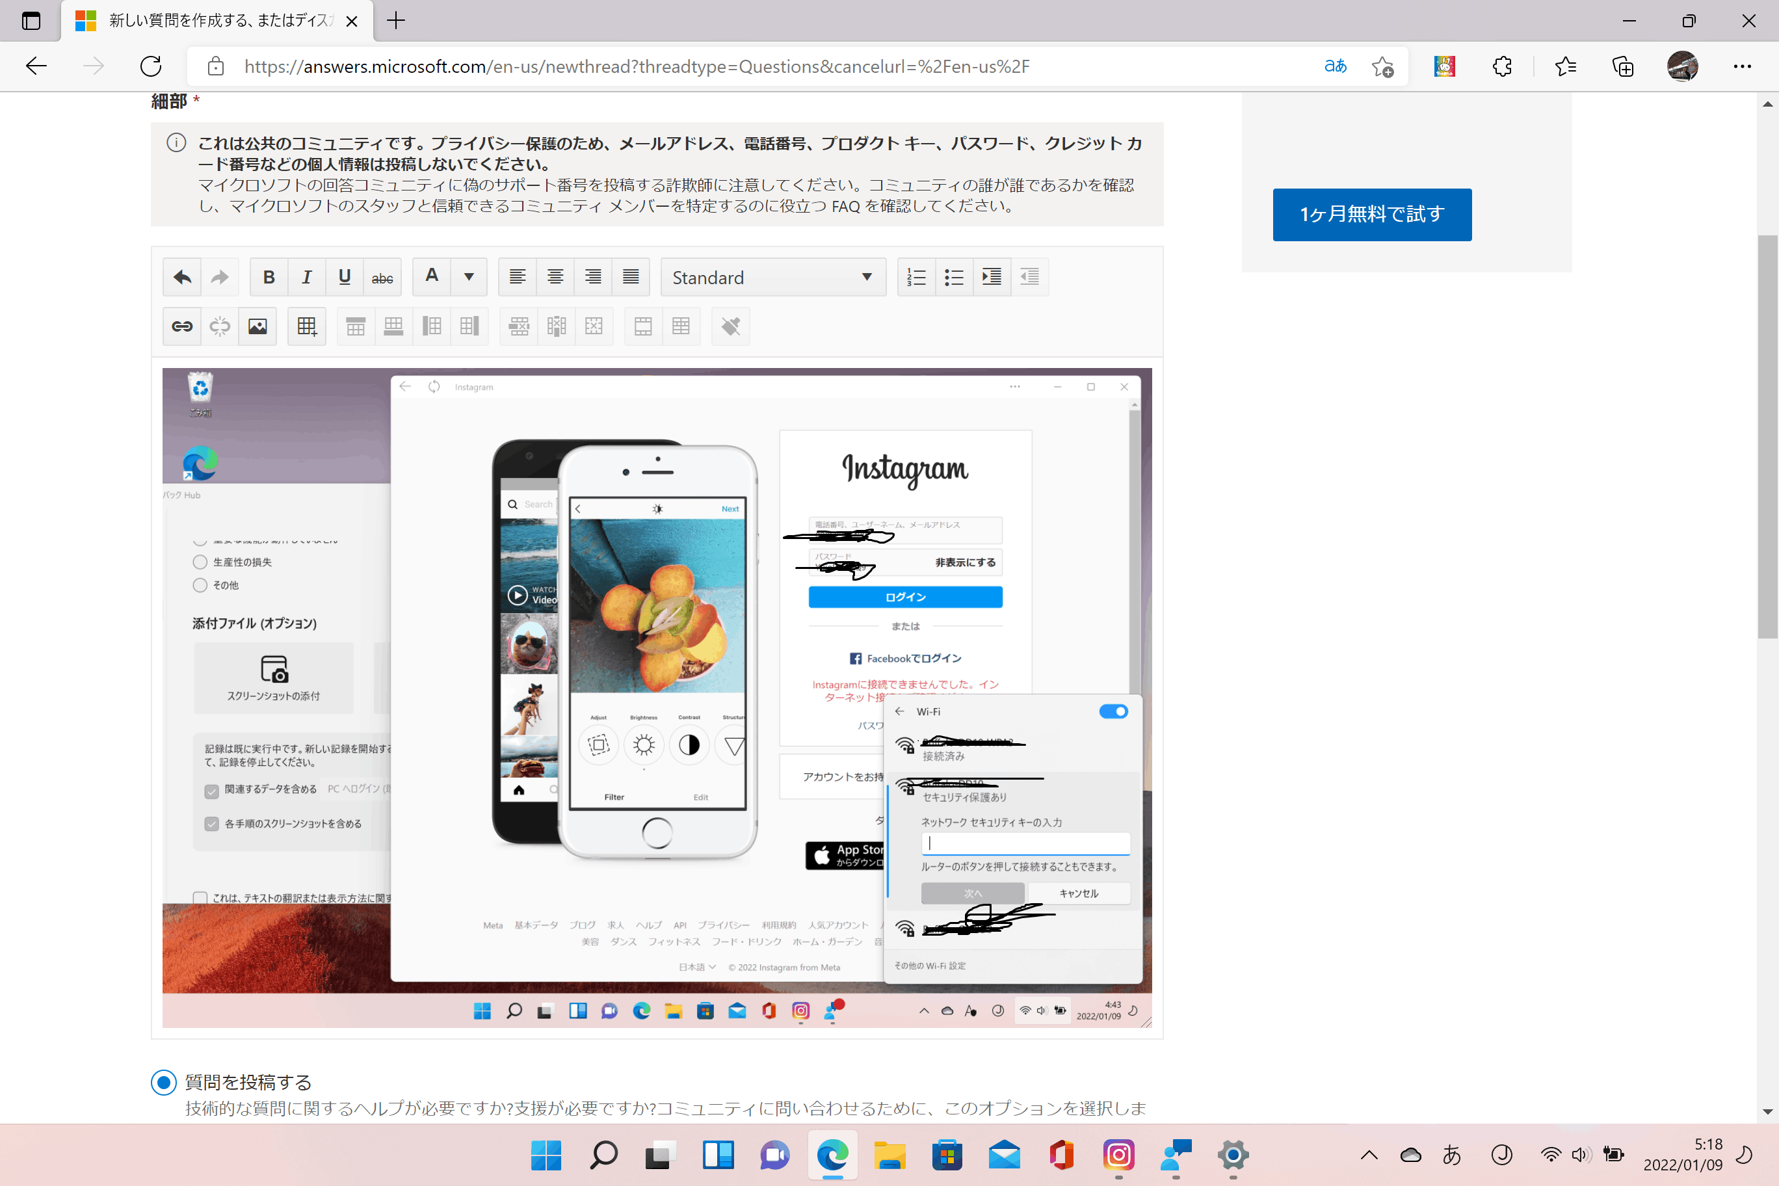Screen dimensions: 1779x1186
Task: Open File Explorer from the taskbar
Action: [890, 1155]
